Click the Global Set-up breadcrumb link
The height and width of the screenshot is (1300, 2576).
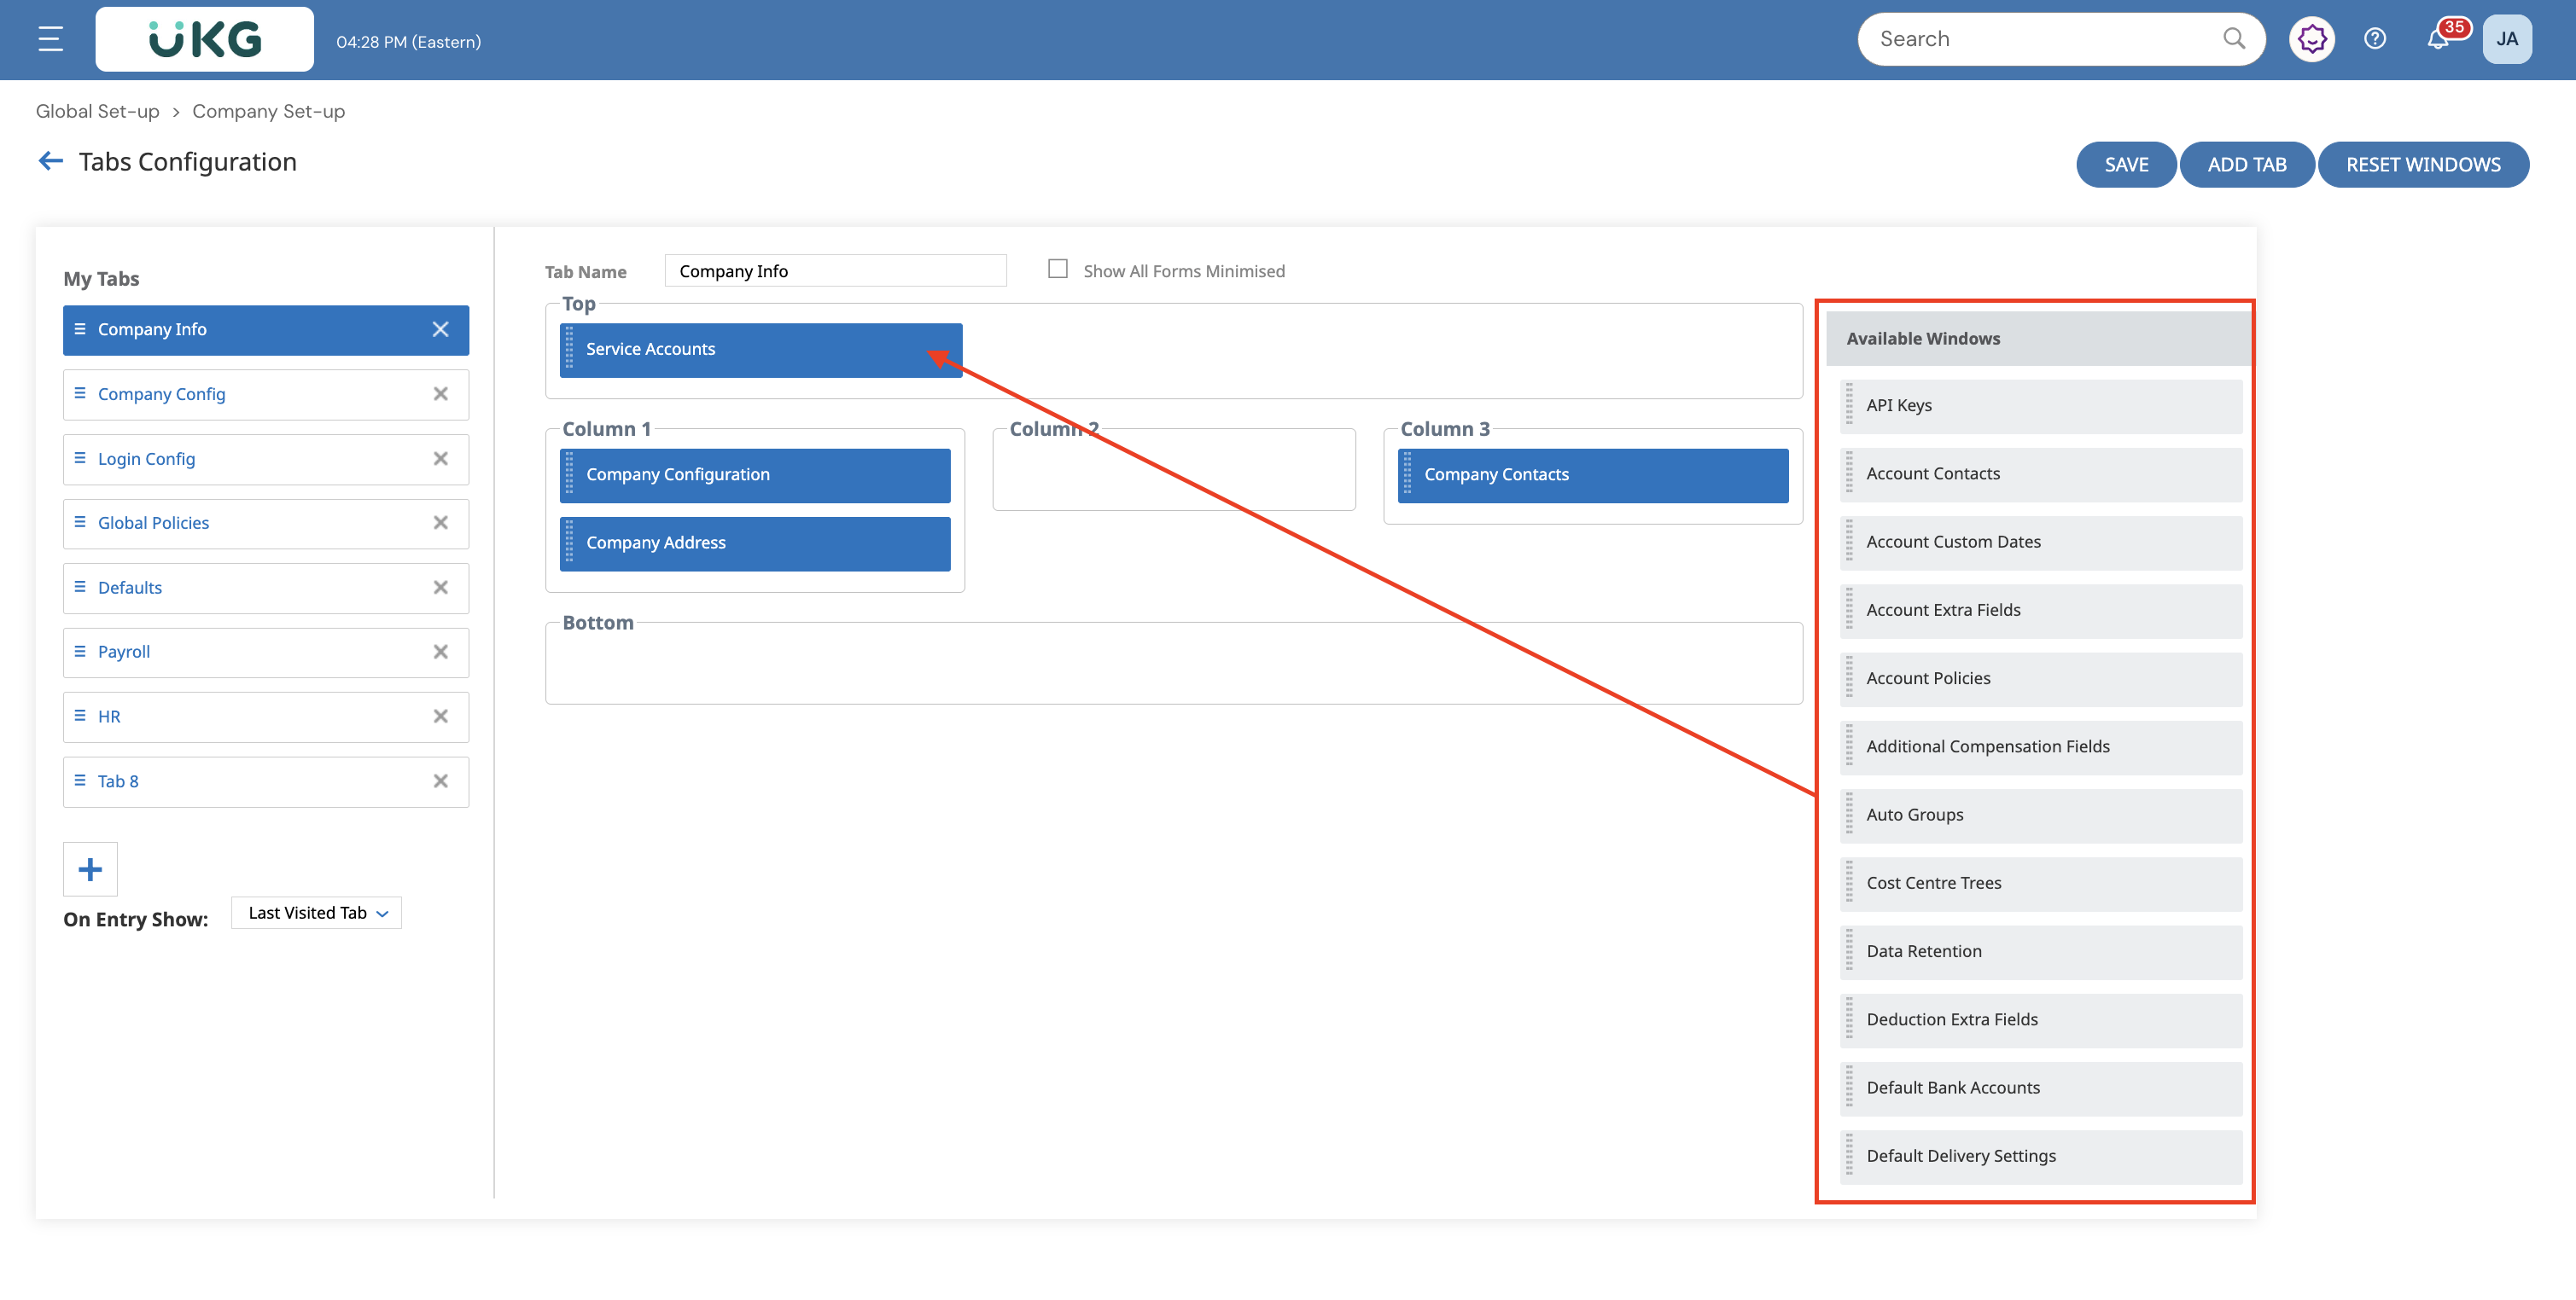coord(97,111)
